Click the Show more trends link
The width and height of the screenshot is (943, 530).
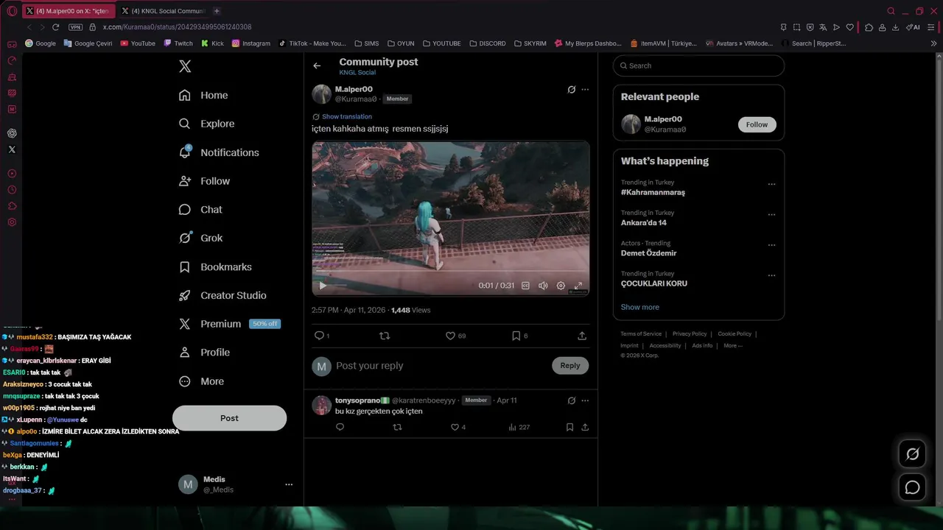(x=639, y=307)
